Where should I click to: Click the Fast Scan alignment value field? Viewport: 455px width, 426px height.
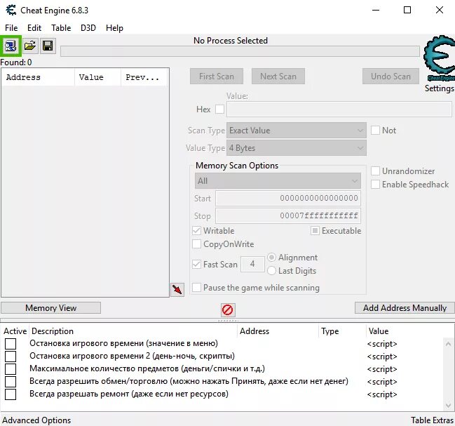point(252,264)
